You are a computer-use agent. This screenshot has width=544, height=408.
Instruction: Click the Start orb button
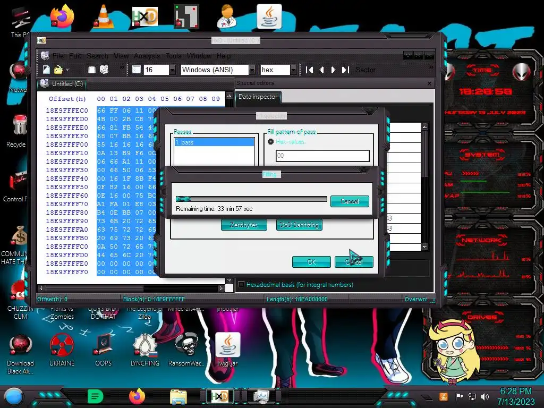tap(14, 396)
